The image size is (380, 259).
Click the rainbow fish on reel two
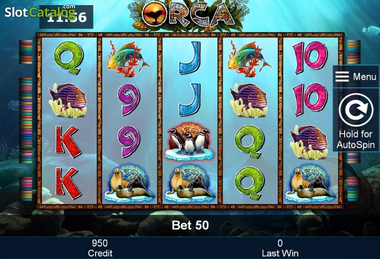(x=129, y=58)
